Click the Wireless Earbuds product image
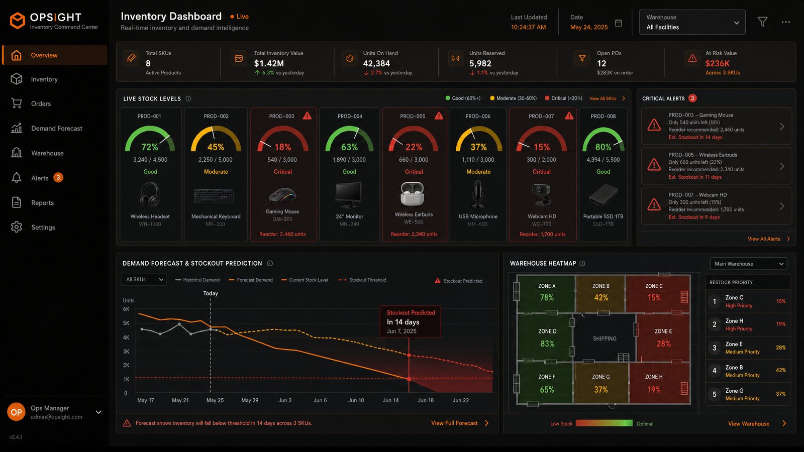Image resolution: width=804 pixels, height=452 pixels. [413, 194]
